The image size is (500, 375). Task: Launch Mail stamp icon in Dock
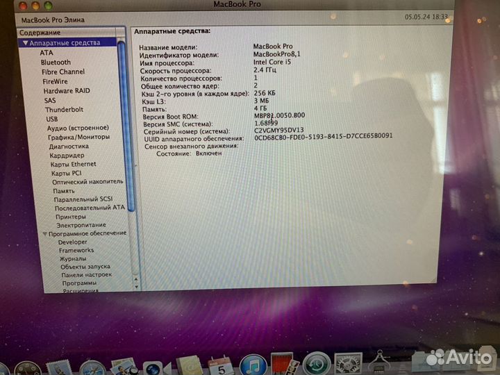pos(60,368)
